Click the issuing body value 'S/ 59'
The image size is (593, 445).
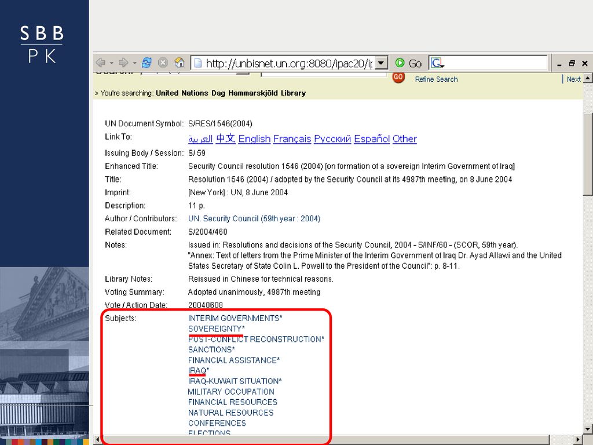pos(197,153)
